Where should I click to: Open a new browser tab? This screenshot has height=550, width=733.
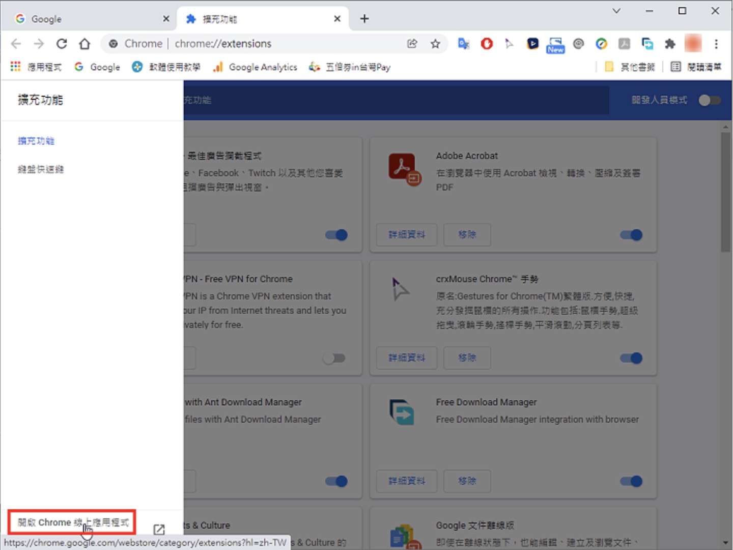pyautogui.click(x=364, y=19)
